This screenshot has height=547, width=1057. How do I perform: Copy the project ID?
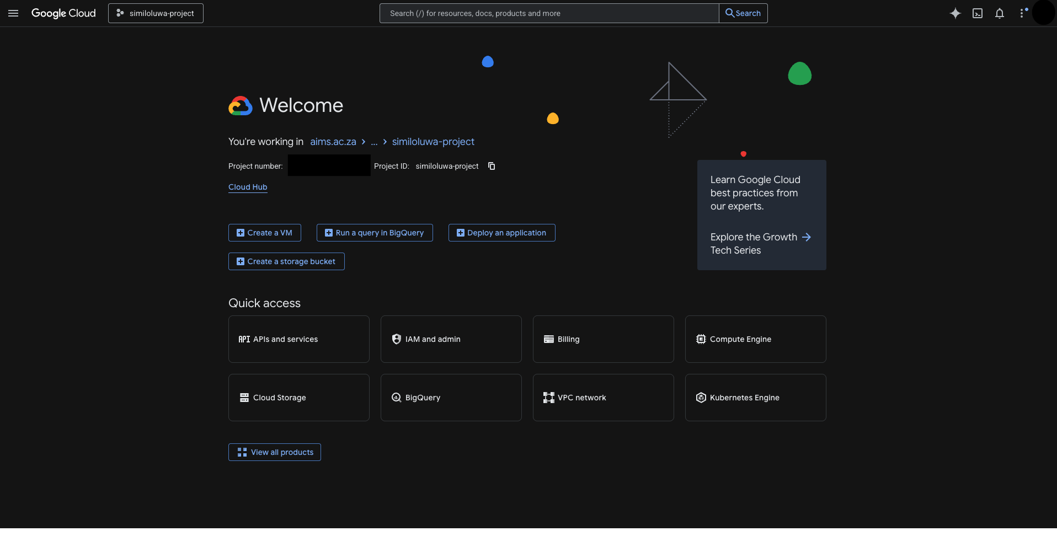pos(491,166)
